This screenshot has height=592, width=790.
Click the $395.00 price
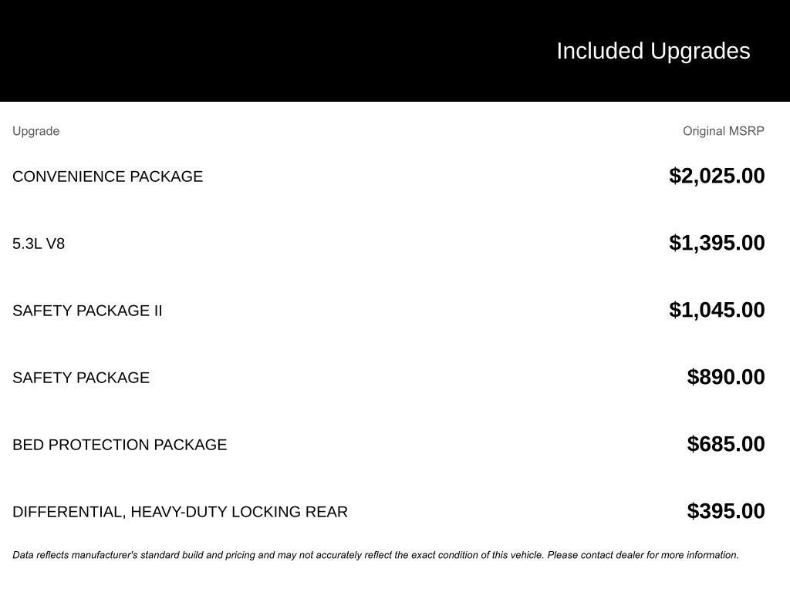point(726,511)
